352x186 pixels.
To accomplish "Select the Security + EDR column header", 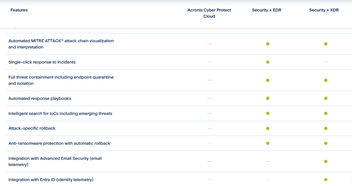I will tap(266, 10).
